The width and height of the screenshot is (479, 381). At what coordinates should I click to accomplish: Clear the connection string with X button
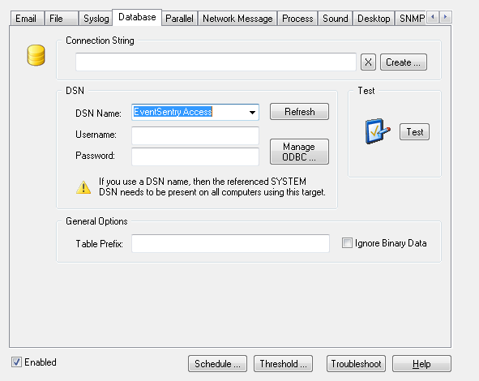[368, 62]
